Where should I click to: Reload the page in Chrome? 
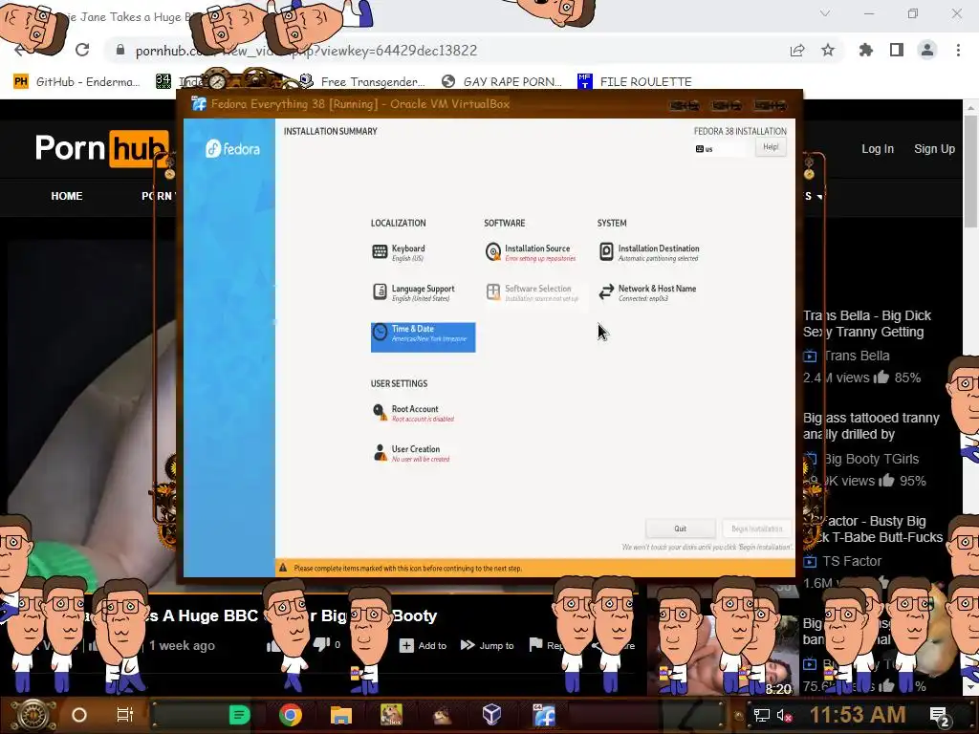click(x=82, y=50)
